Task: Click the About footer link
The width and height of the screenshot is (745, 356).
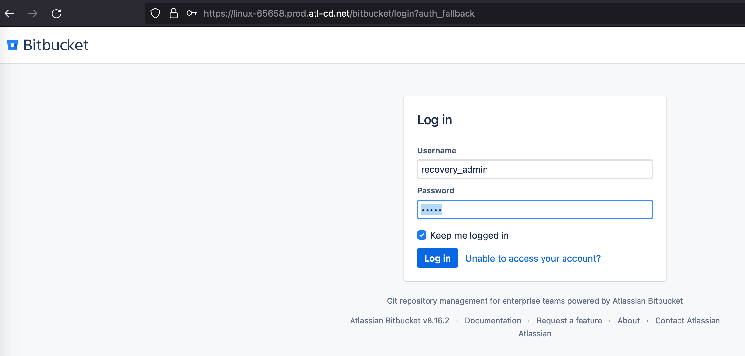Action: [x=628, y=320]
